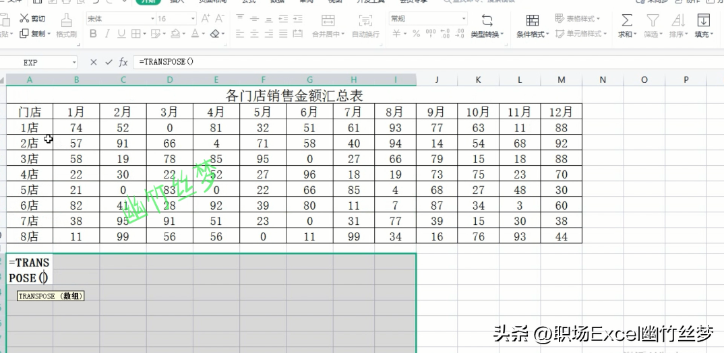Click the Filter (筛选) funnel icon

[x=652, y=20]
